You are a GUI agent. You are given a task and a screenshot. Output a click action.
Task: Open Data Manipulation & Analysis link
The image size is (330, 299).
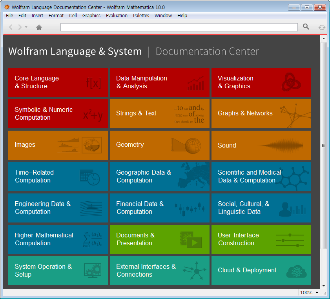point(141,82)
